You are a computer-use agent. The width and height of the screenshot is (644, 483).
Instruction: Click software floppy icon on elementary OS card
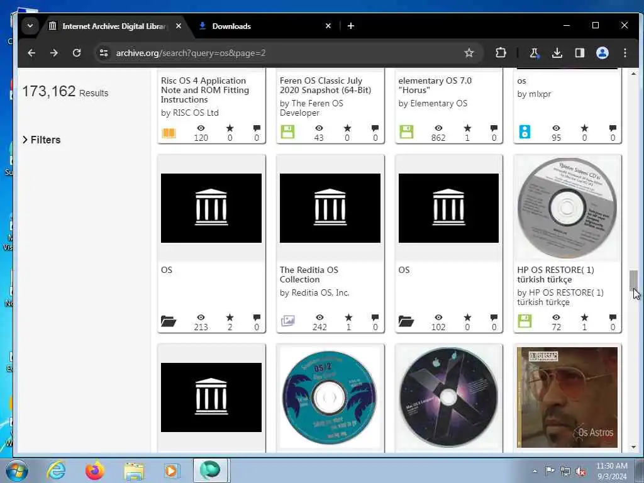pyautogui.click(x=406, y=132)
